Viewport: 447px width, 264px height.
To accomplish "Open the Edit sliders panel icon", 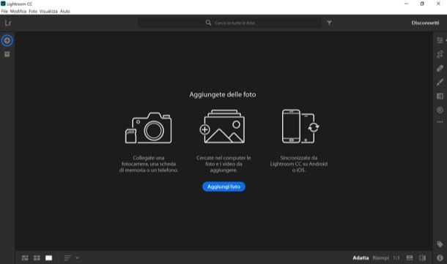I will (x=440, y=40).
